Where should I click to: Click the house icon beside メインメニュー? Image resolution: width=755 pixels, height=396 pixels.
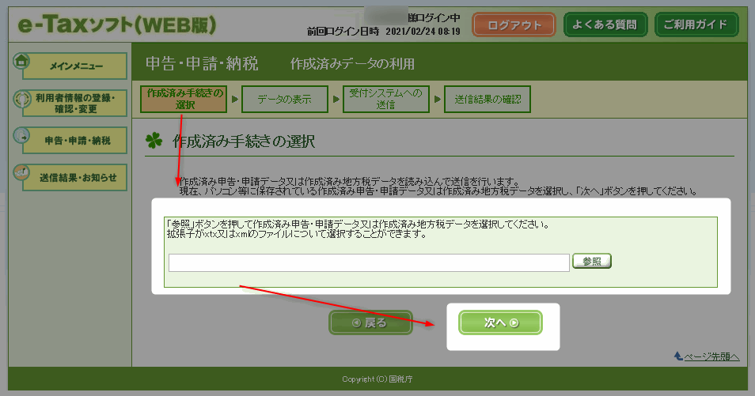tap(21, 62)
